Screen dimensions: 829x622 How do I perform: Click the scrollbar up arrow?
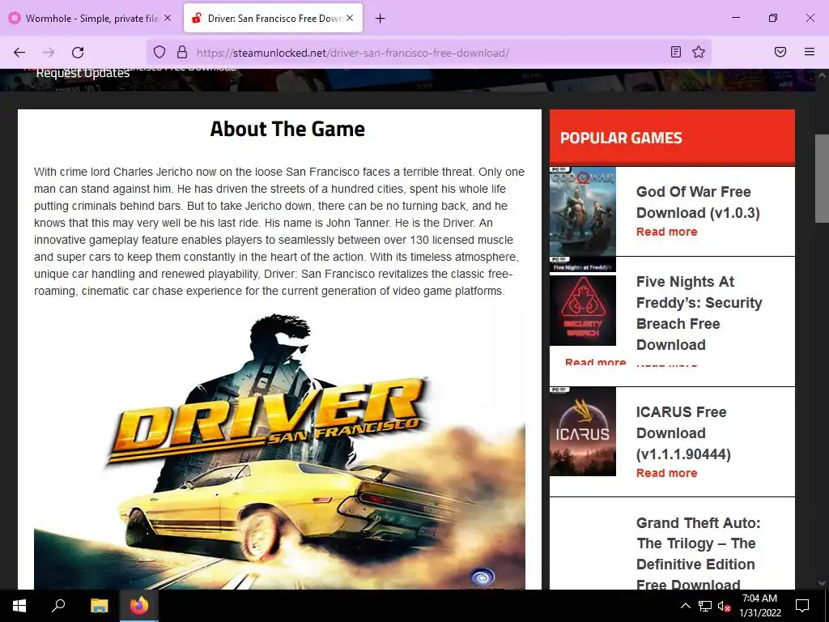822,76
